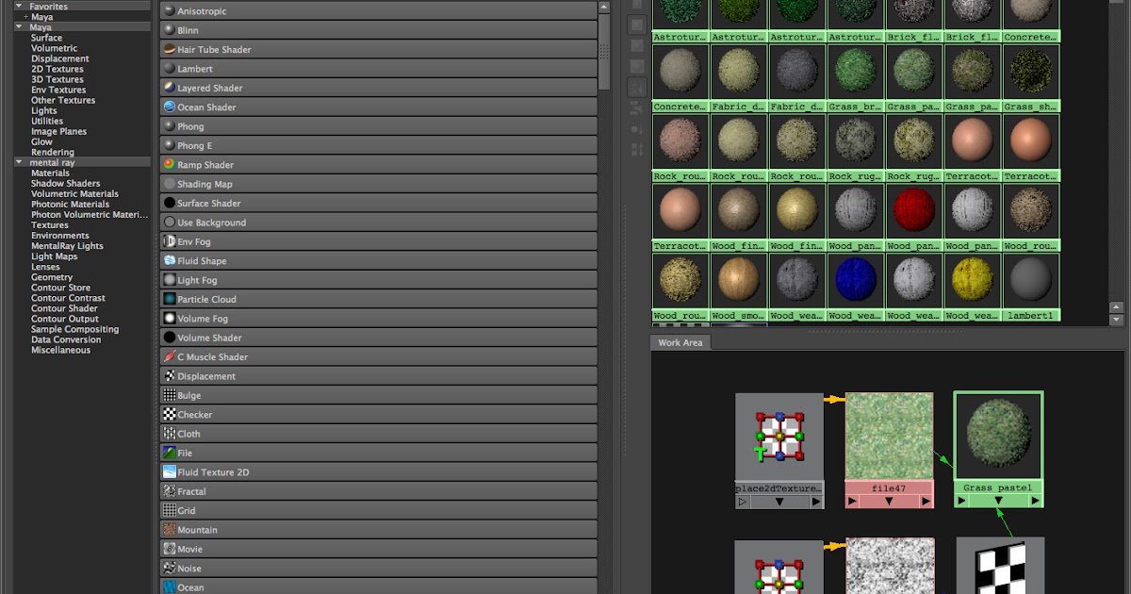The width and height of the screenshot is (1131, 594).
Task: Add a Mountain texture node
Action: pyautogui.click(x=378, y=530)
